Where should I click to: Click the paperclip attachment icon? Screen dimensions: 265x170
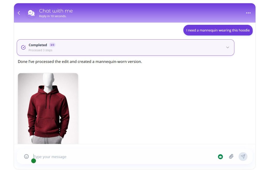[x=231, y=157]
